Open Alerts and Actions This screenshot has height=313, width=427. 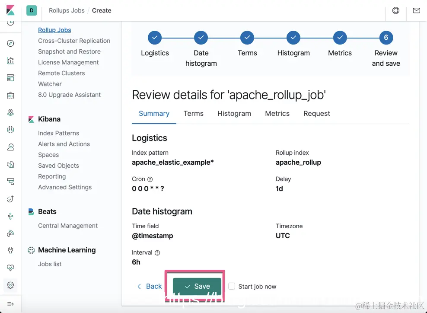pos(64,144)
